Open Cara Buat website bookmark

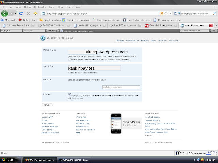(107, 20)
